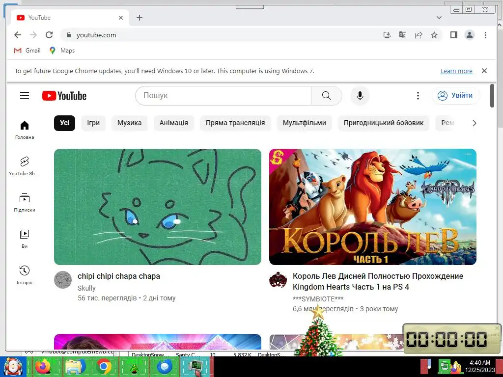Select the Пригодницький бойовик chip
503x377 pixels.
point(384,123)
